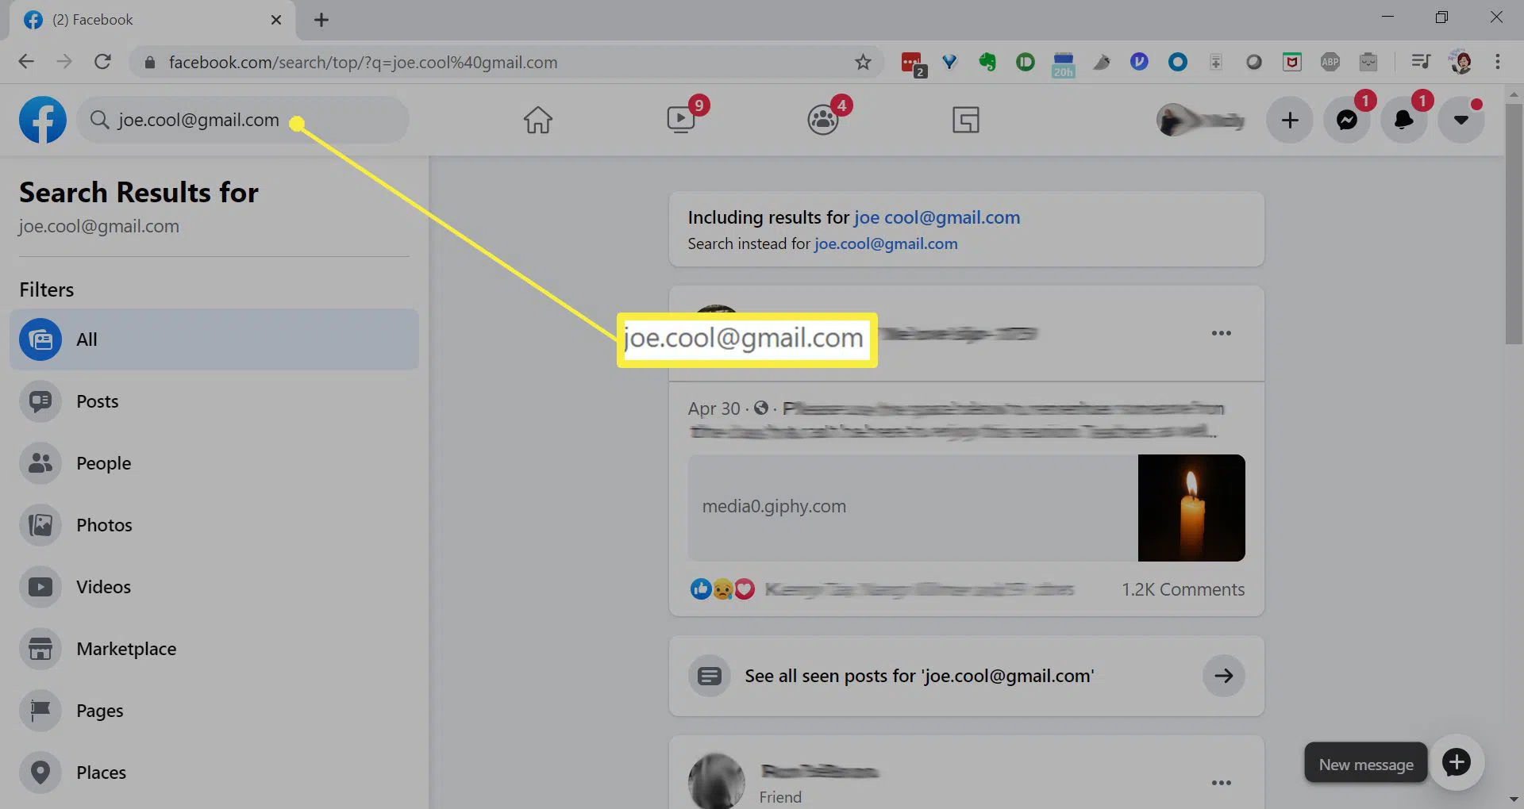Open the Notifications bell

1404,120
